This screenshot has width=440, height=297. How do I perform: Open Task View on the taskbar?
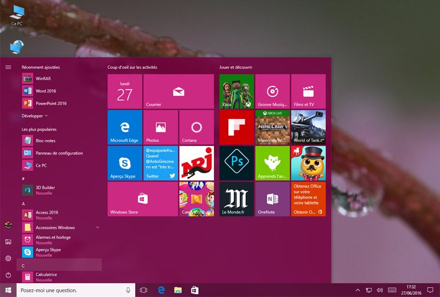coord(144,290)
